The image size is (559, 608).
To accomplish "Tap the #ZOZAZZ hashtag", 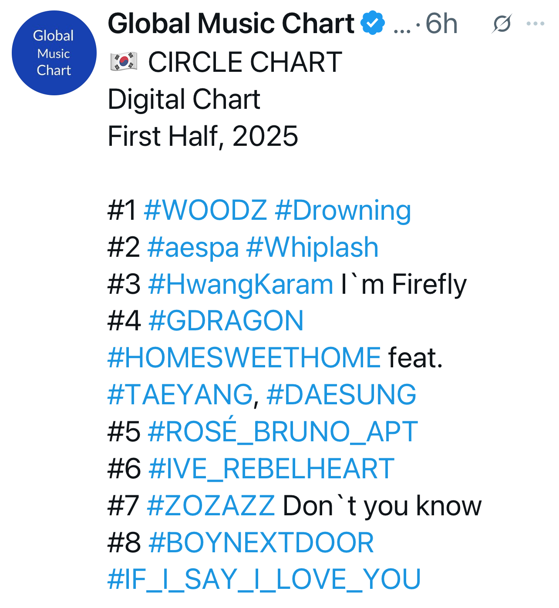I will [211, 506].
